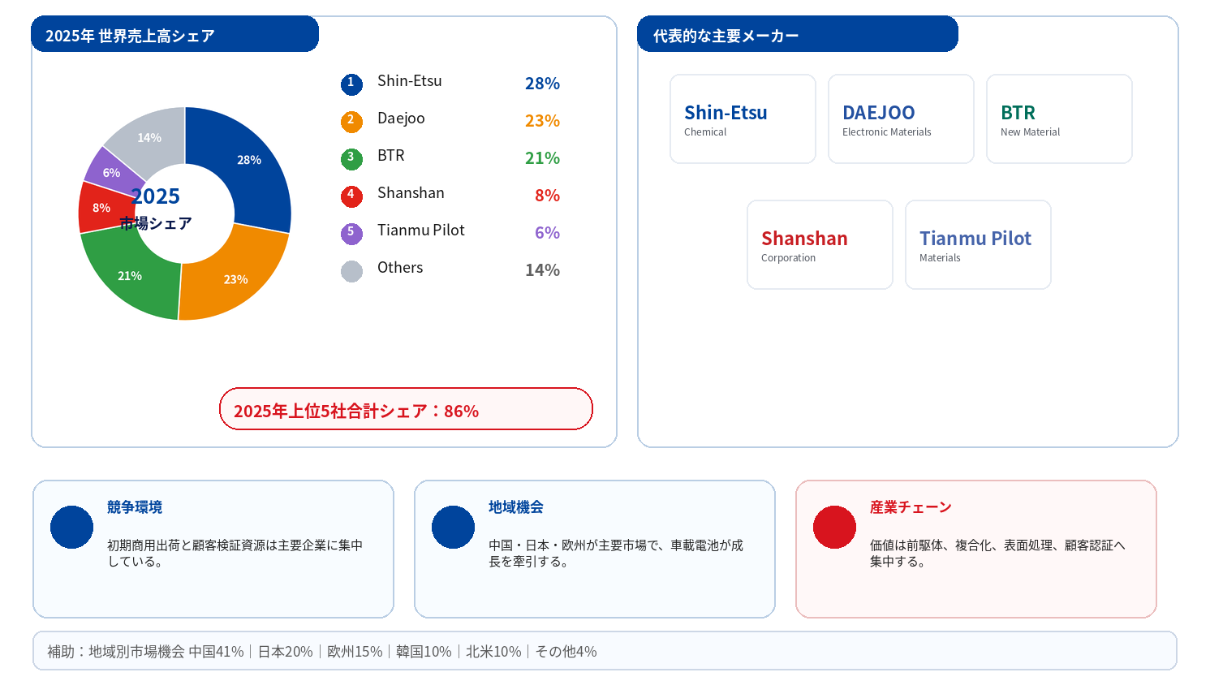The width and height of the screenshot is (1210, 681).
Task: Click the Tianmu Pilot name in the legend
Action: [421, 231]
